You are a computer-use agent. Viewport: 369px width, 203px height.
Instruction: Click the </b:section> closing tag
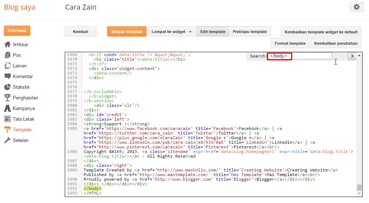tap(99, 101)
